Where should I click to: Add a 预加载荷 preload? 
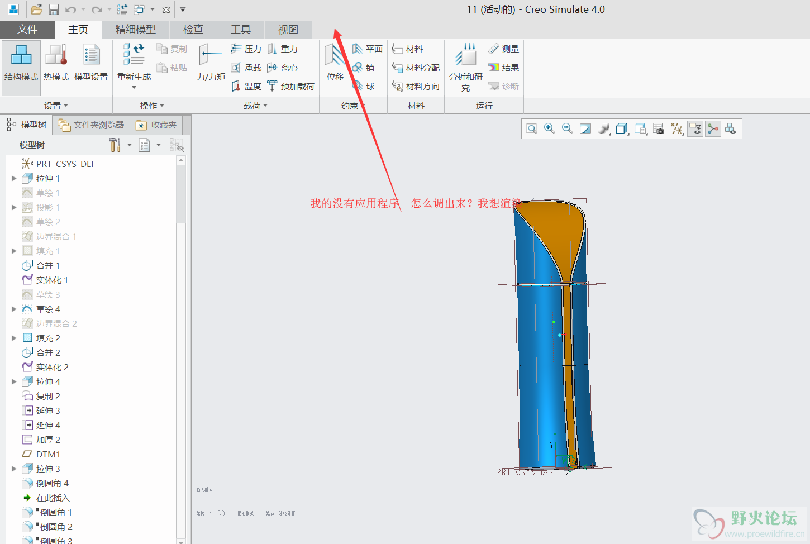290,86
